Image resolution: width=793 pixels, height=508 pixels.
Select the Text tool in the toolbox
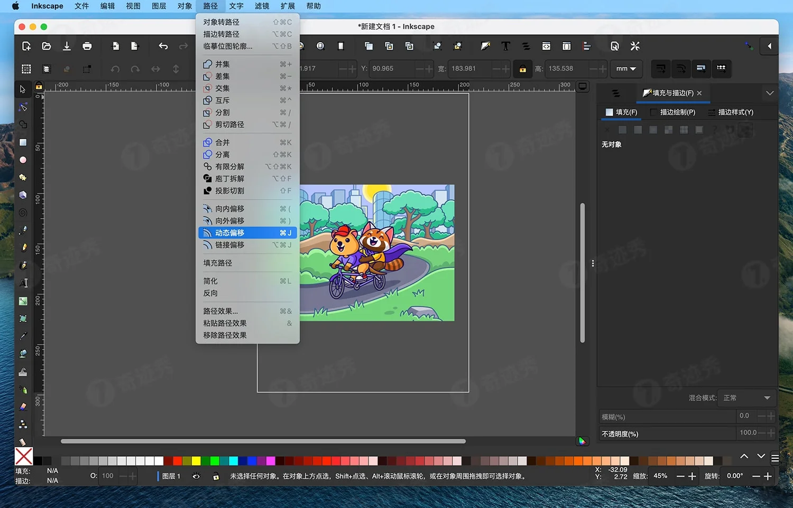(23, 281)
